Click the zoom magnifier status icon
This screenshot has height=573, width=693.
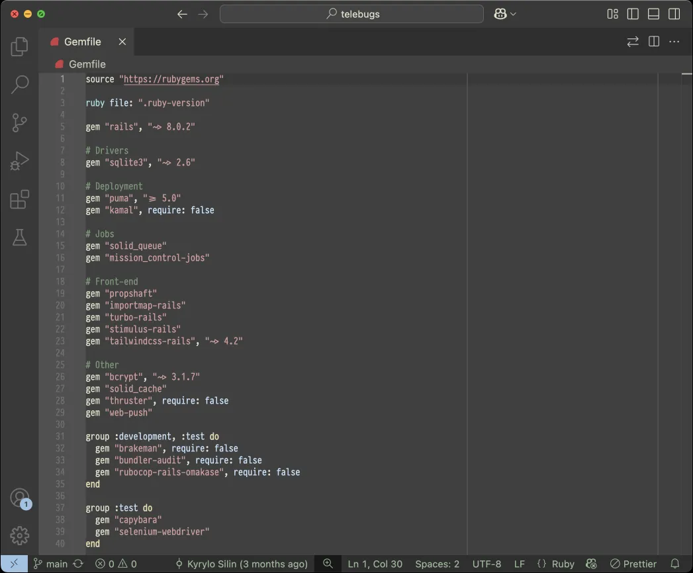click(x=328, y=564)
